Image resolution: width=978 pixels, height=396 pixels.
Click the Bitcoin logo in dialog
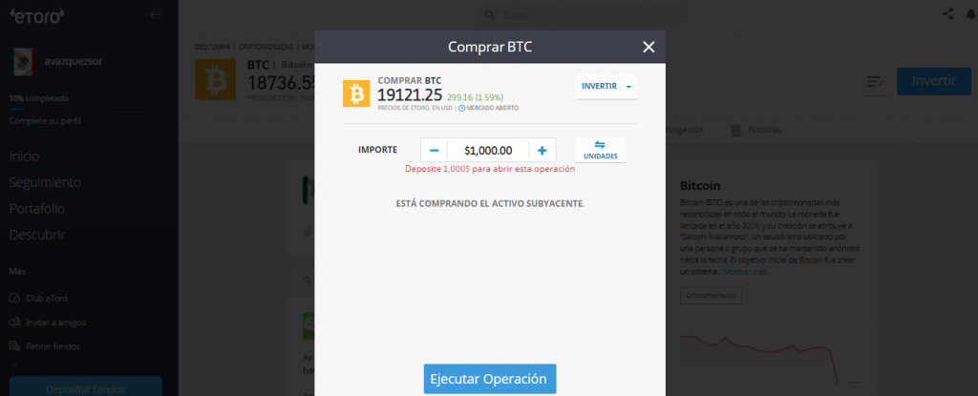coord(356,94)
